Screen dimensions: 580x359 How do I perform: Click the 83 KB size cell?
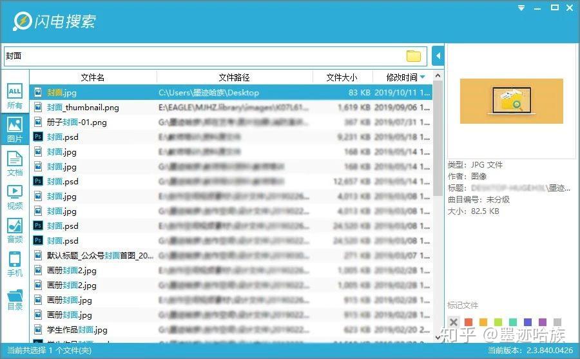tap(359, 93)
